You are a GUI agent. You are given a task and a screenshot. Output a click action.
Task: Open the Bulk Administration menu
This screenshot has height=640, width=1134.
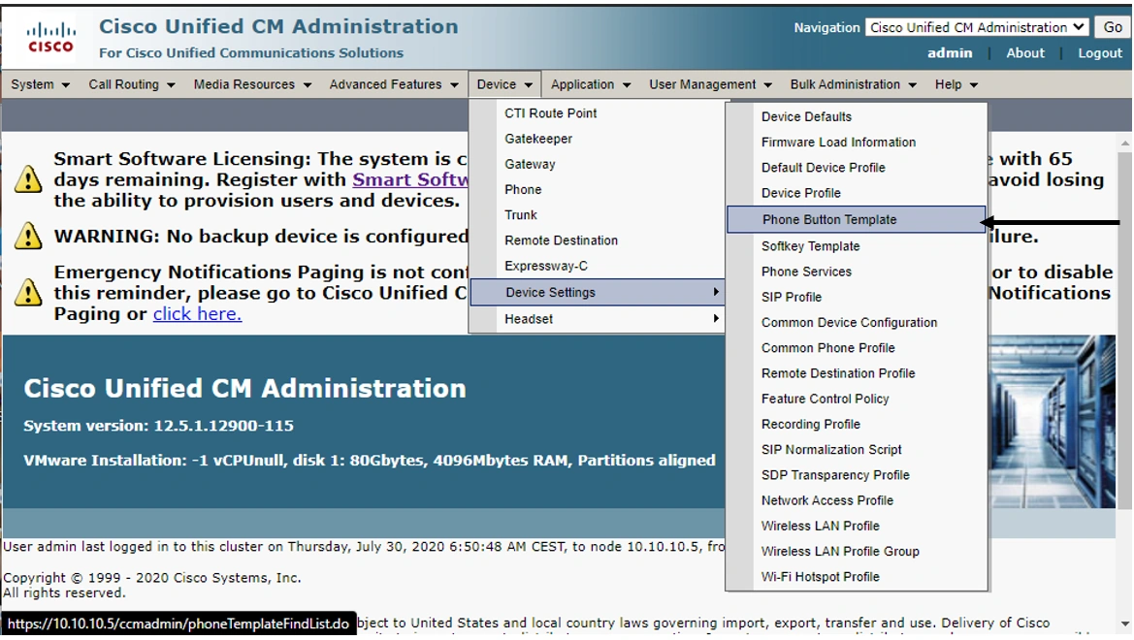853,84
